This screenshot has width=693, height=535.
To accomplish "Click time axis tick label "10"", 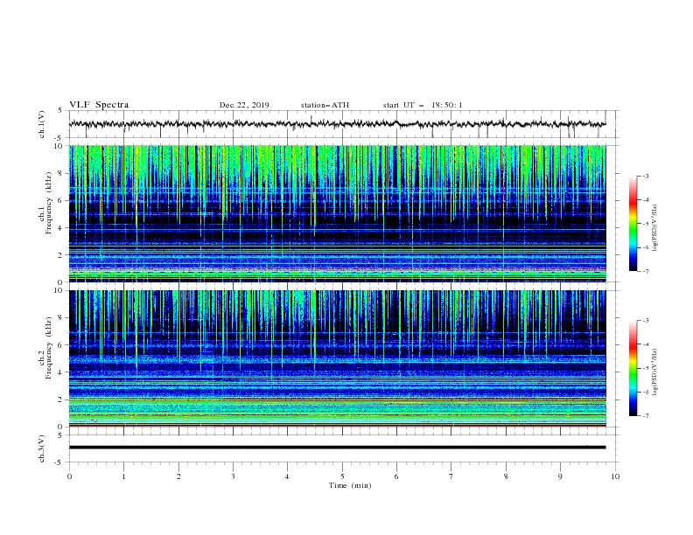I will pos(615,476).
